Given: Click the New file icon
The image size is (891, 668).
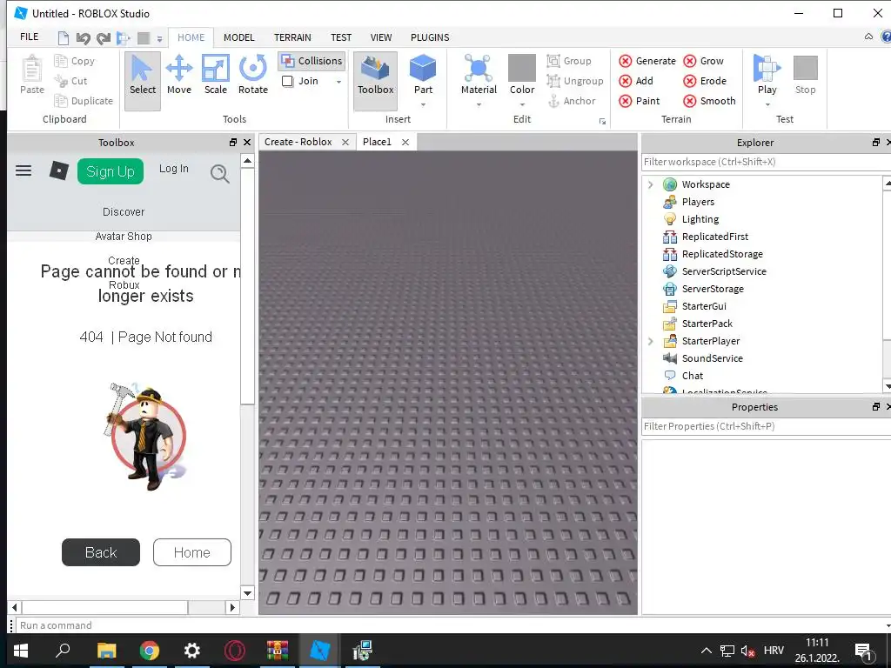Looking at the screenshot, I should (x=63, y=38).
